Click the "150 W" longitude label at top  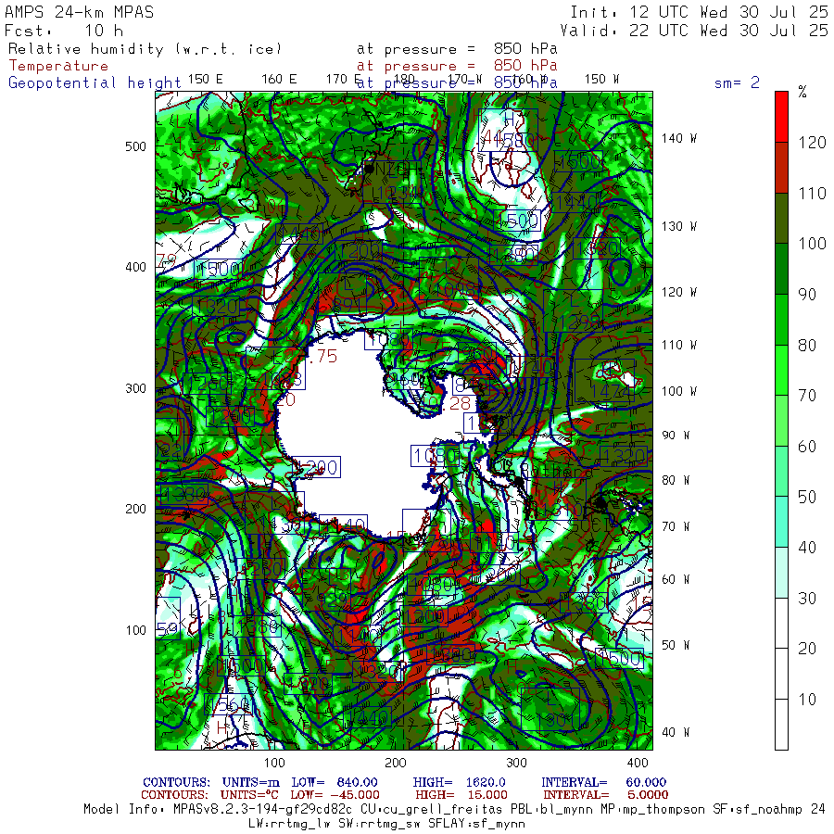pyautogui.click(x=601, y=79)
